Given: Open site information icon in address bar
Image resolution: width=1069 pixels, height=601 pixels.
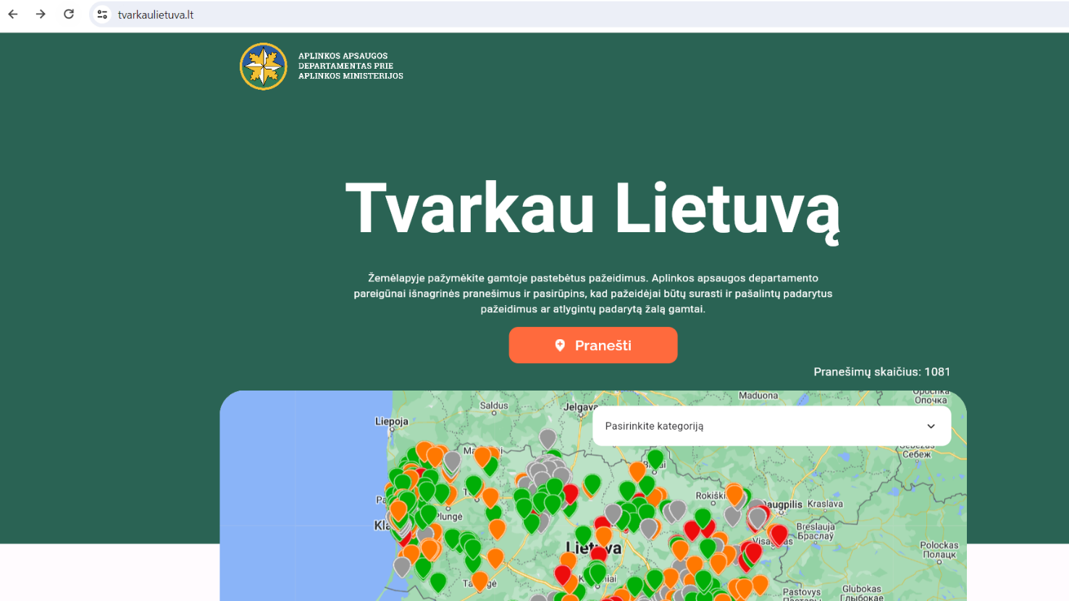Looking at the screenshot, I should pos(102,14).
